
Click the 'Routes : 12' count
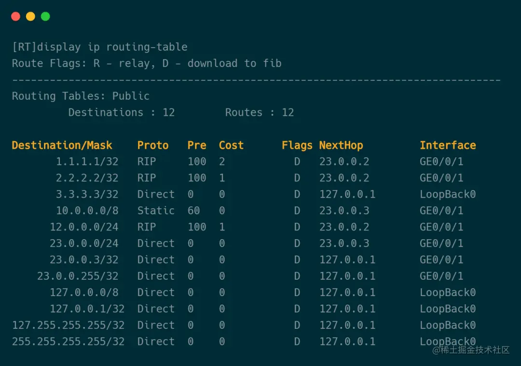(260, 112)
